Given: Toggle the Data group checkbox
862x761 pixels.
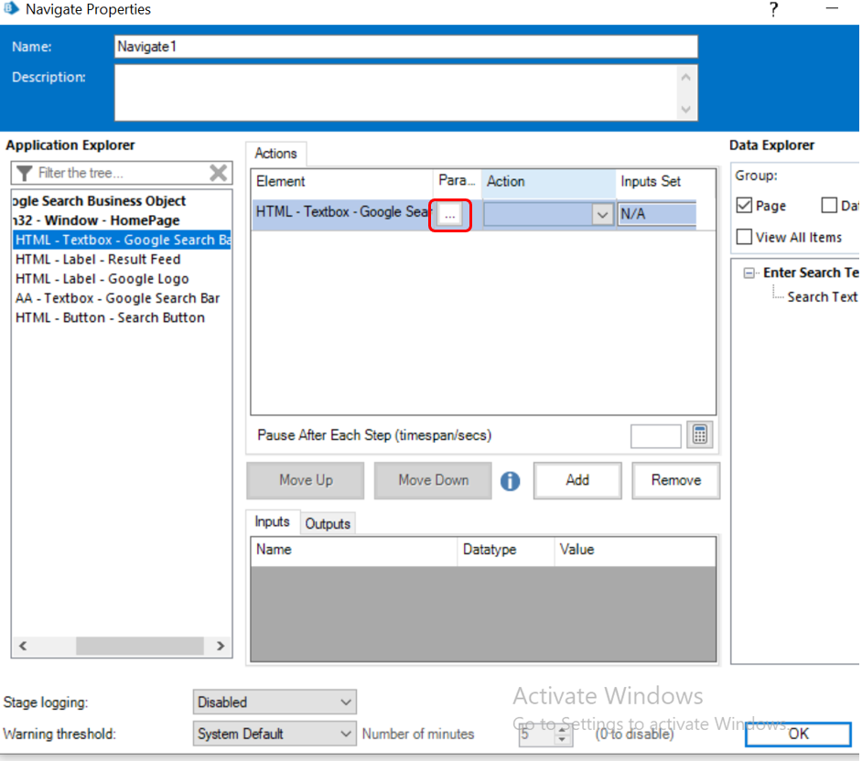Looking at the screenshot, I should point(829,206).
